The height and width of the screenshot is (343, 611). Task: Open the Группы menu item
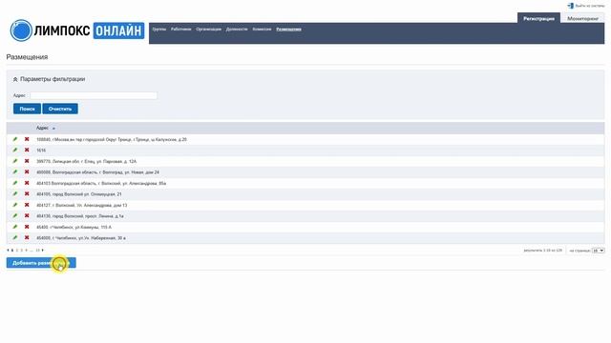point(159,30)
